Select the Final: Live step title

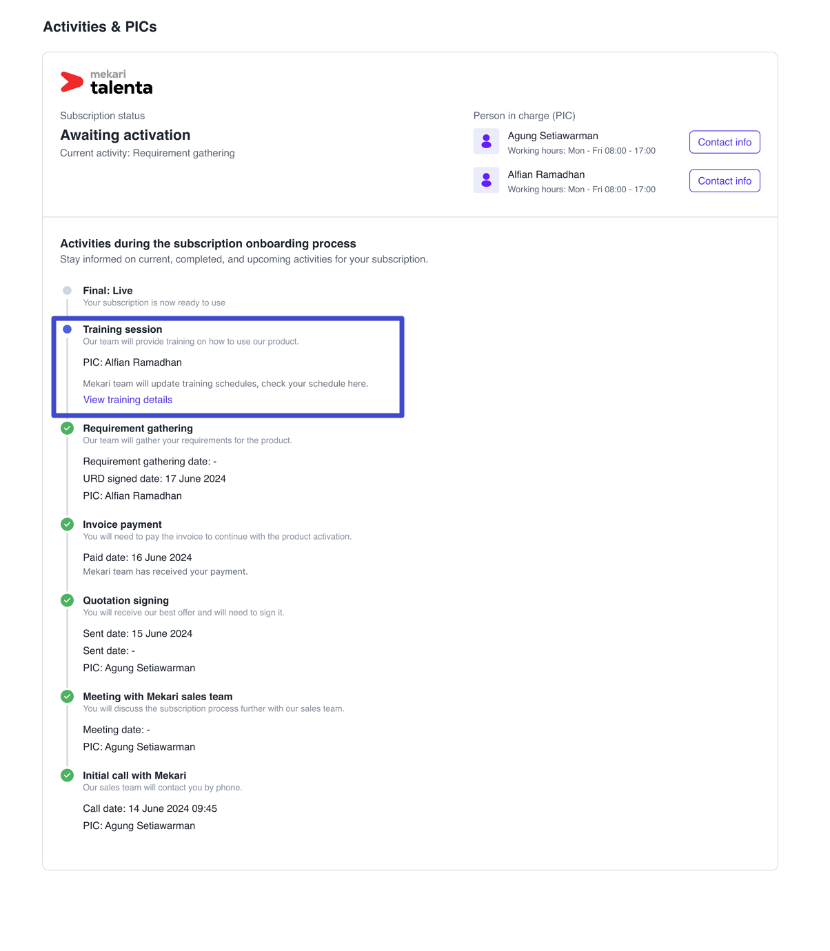point(108,291)
